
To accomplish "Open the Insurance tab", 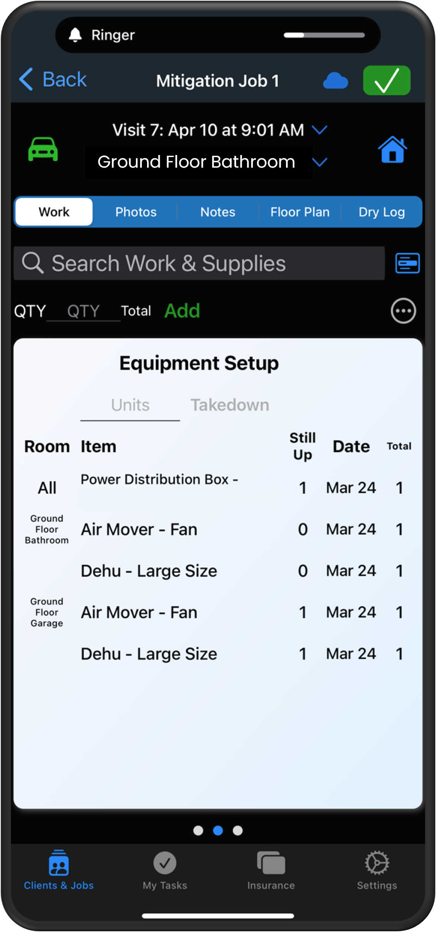I will click(x=271, y=870).
